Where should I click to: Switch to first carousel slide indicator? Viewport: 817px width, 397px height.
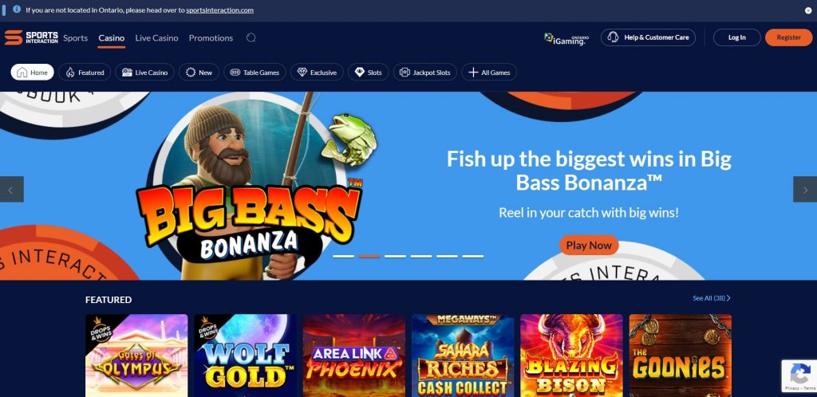pyautogui.click(x=343, y=257)
